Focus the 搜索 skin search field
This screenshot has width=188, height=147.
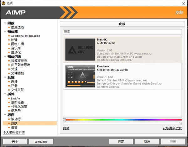pyautogui.click(x=122, y=32)
